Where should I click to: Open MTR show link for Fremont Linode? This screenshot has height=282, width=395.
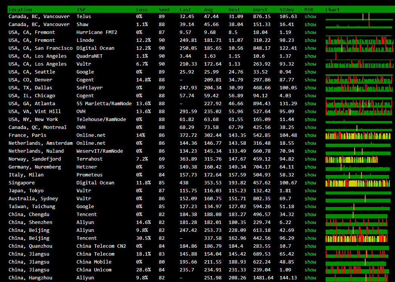310,40
